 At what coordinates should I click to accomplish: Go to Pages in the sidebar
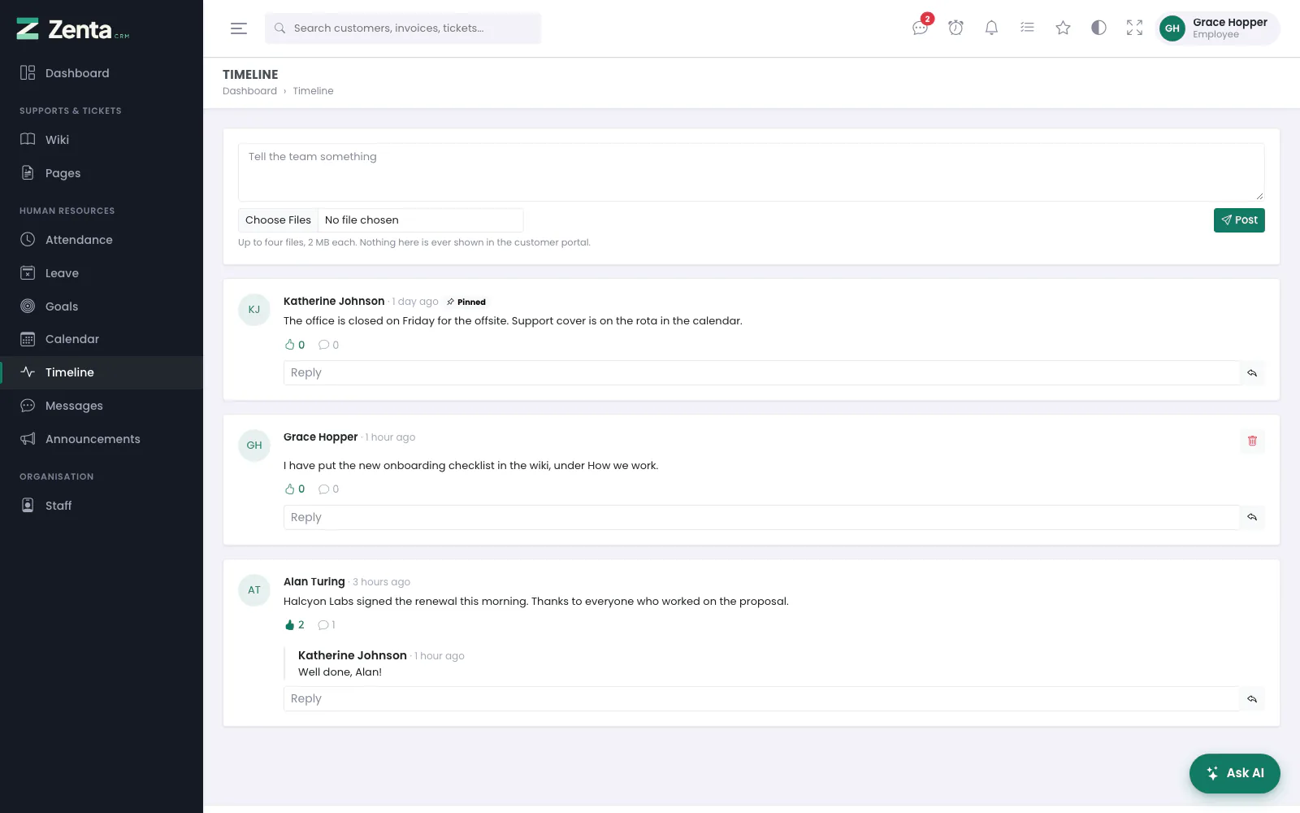point(102,173)
